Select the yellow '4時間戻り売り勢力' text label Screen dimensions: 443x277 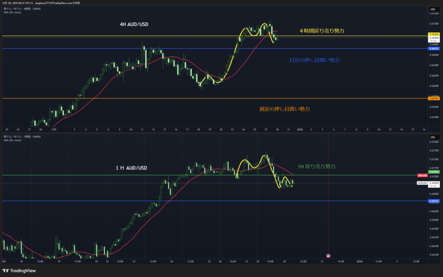pyautogui.click(x=321, y=31)
